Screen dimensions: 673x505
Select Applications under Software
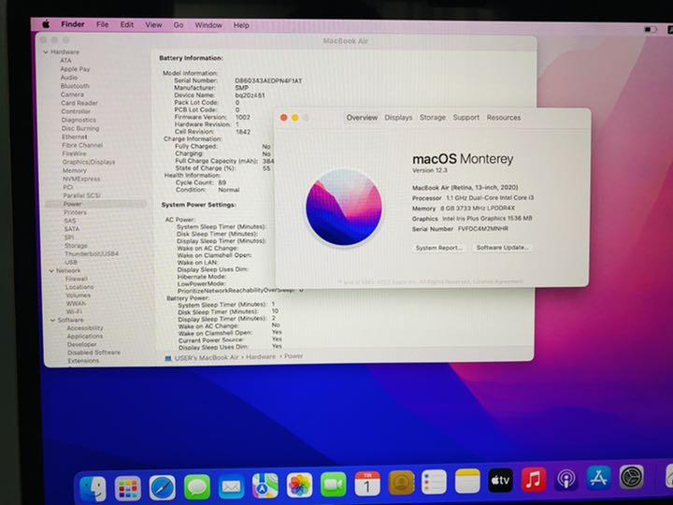[85, 337]
